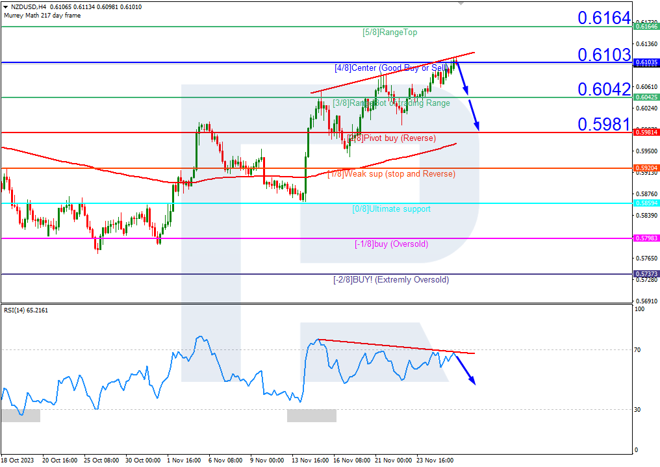Click the red 0.59814 axis price tag
This screenshot has width=660, height=467.
pos(645,133)
